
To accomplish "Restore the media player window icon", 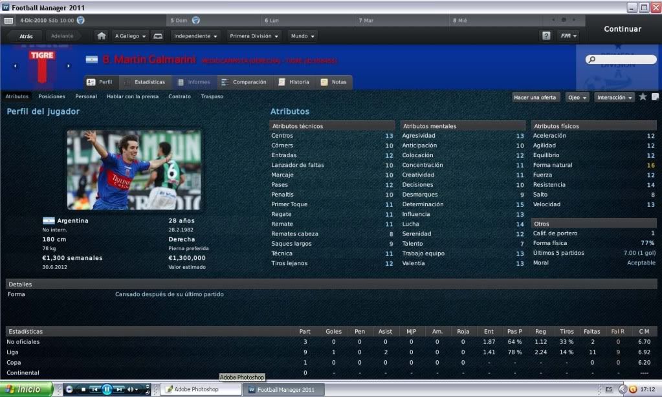I will (x=148, y=392).
